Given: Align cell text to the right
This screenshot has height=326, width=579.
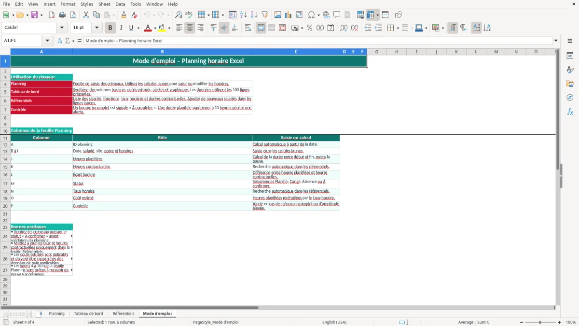Looking at the screenshot, I should (200, 28).
